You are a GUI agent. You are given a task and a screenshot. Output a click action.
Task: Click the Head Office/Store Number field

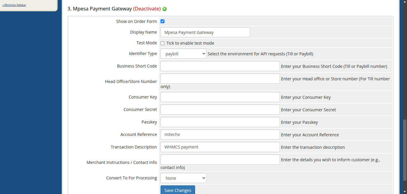[220, 79]
